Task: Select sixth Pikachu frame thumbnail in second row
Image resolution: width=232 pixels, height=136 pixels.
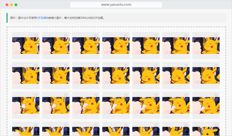Action: pos(176,75)
